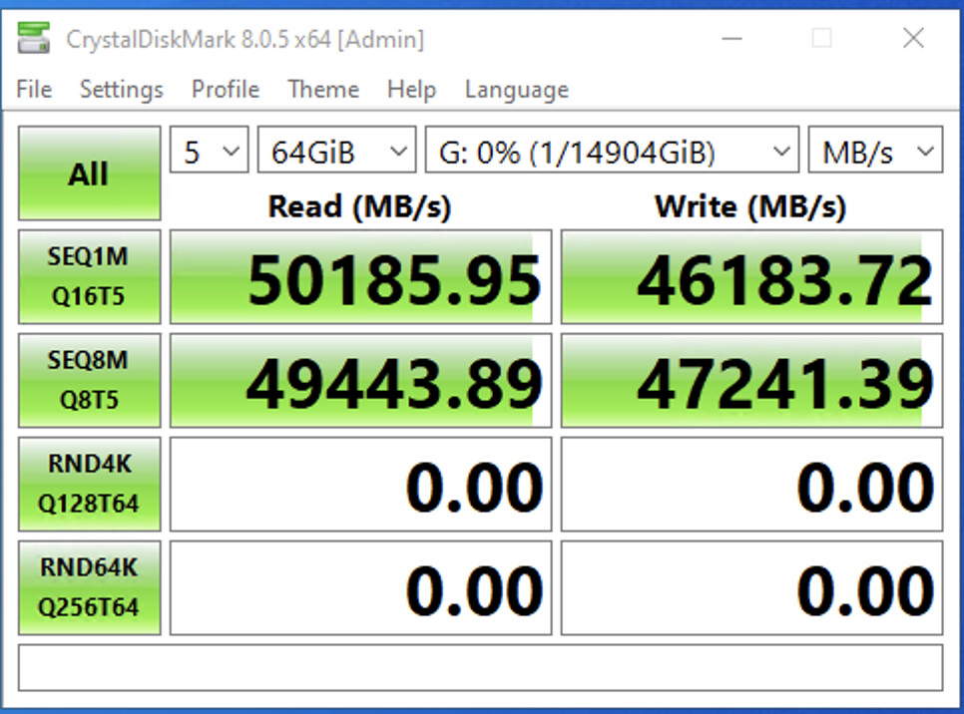Change the MB/s unit dropdown
The height and width of the screenshot is (714, 964).
874,153
